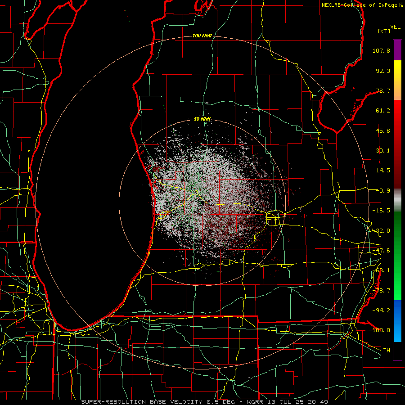Click the -16.5 legend value
The width and height of the screenshot is (405, 405).
click(381, 211)
